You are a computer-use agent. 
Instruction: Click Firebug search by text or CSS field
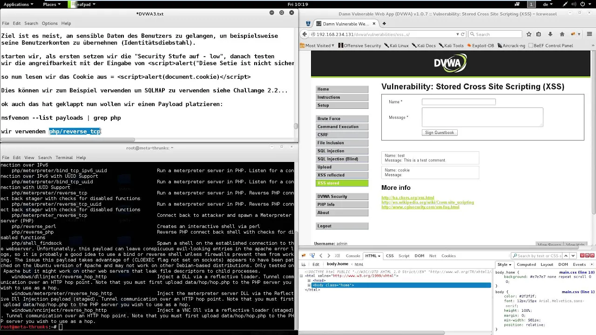click(537, 255)
